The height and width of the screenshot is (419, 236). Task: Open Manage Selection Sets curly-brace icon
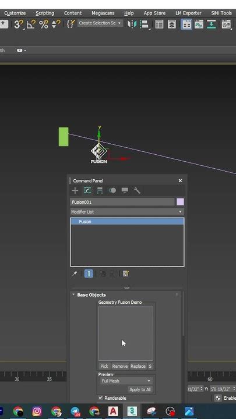71,24
